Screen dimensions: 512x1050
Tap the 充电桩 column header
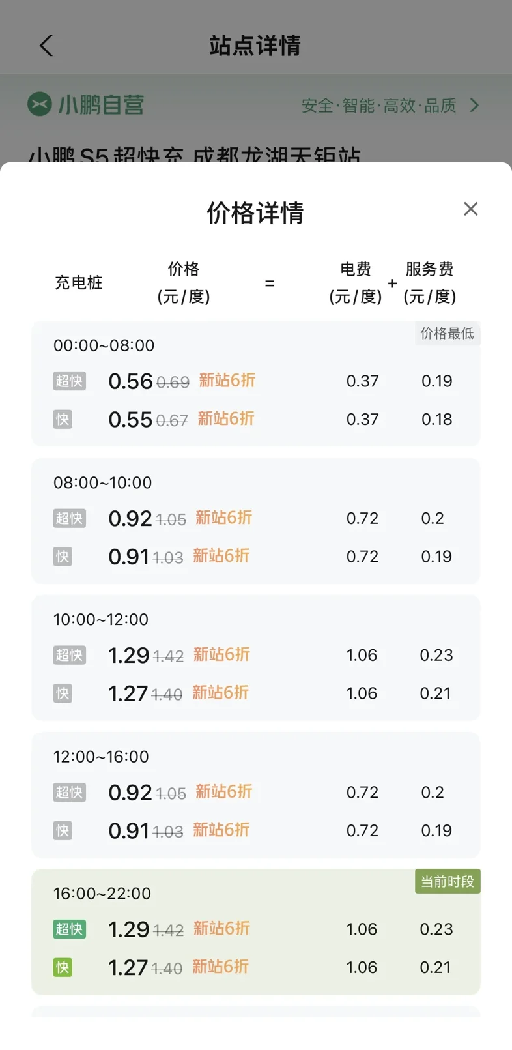(79, 283)
